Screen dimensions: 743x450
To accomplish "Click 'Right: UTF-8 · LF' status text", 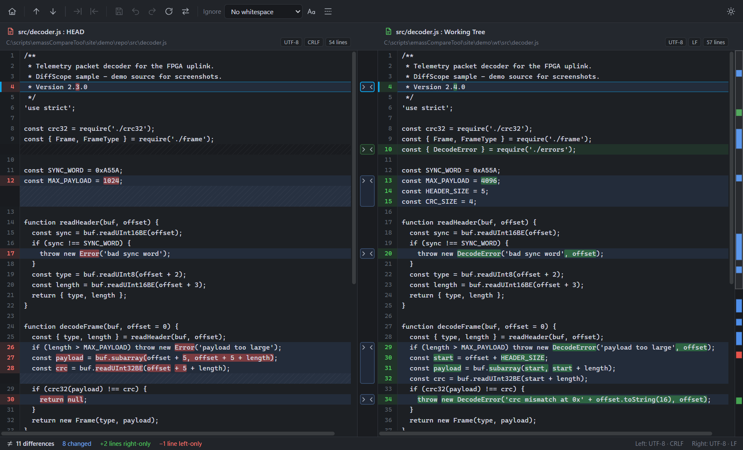I will (x=714, y=444).
